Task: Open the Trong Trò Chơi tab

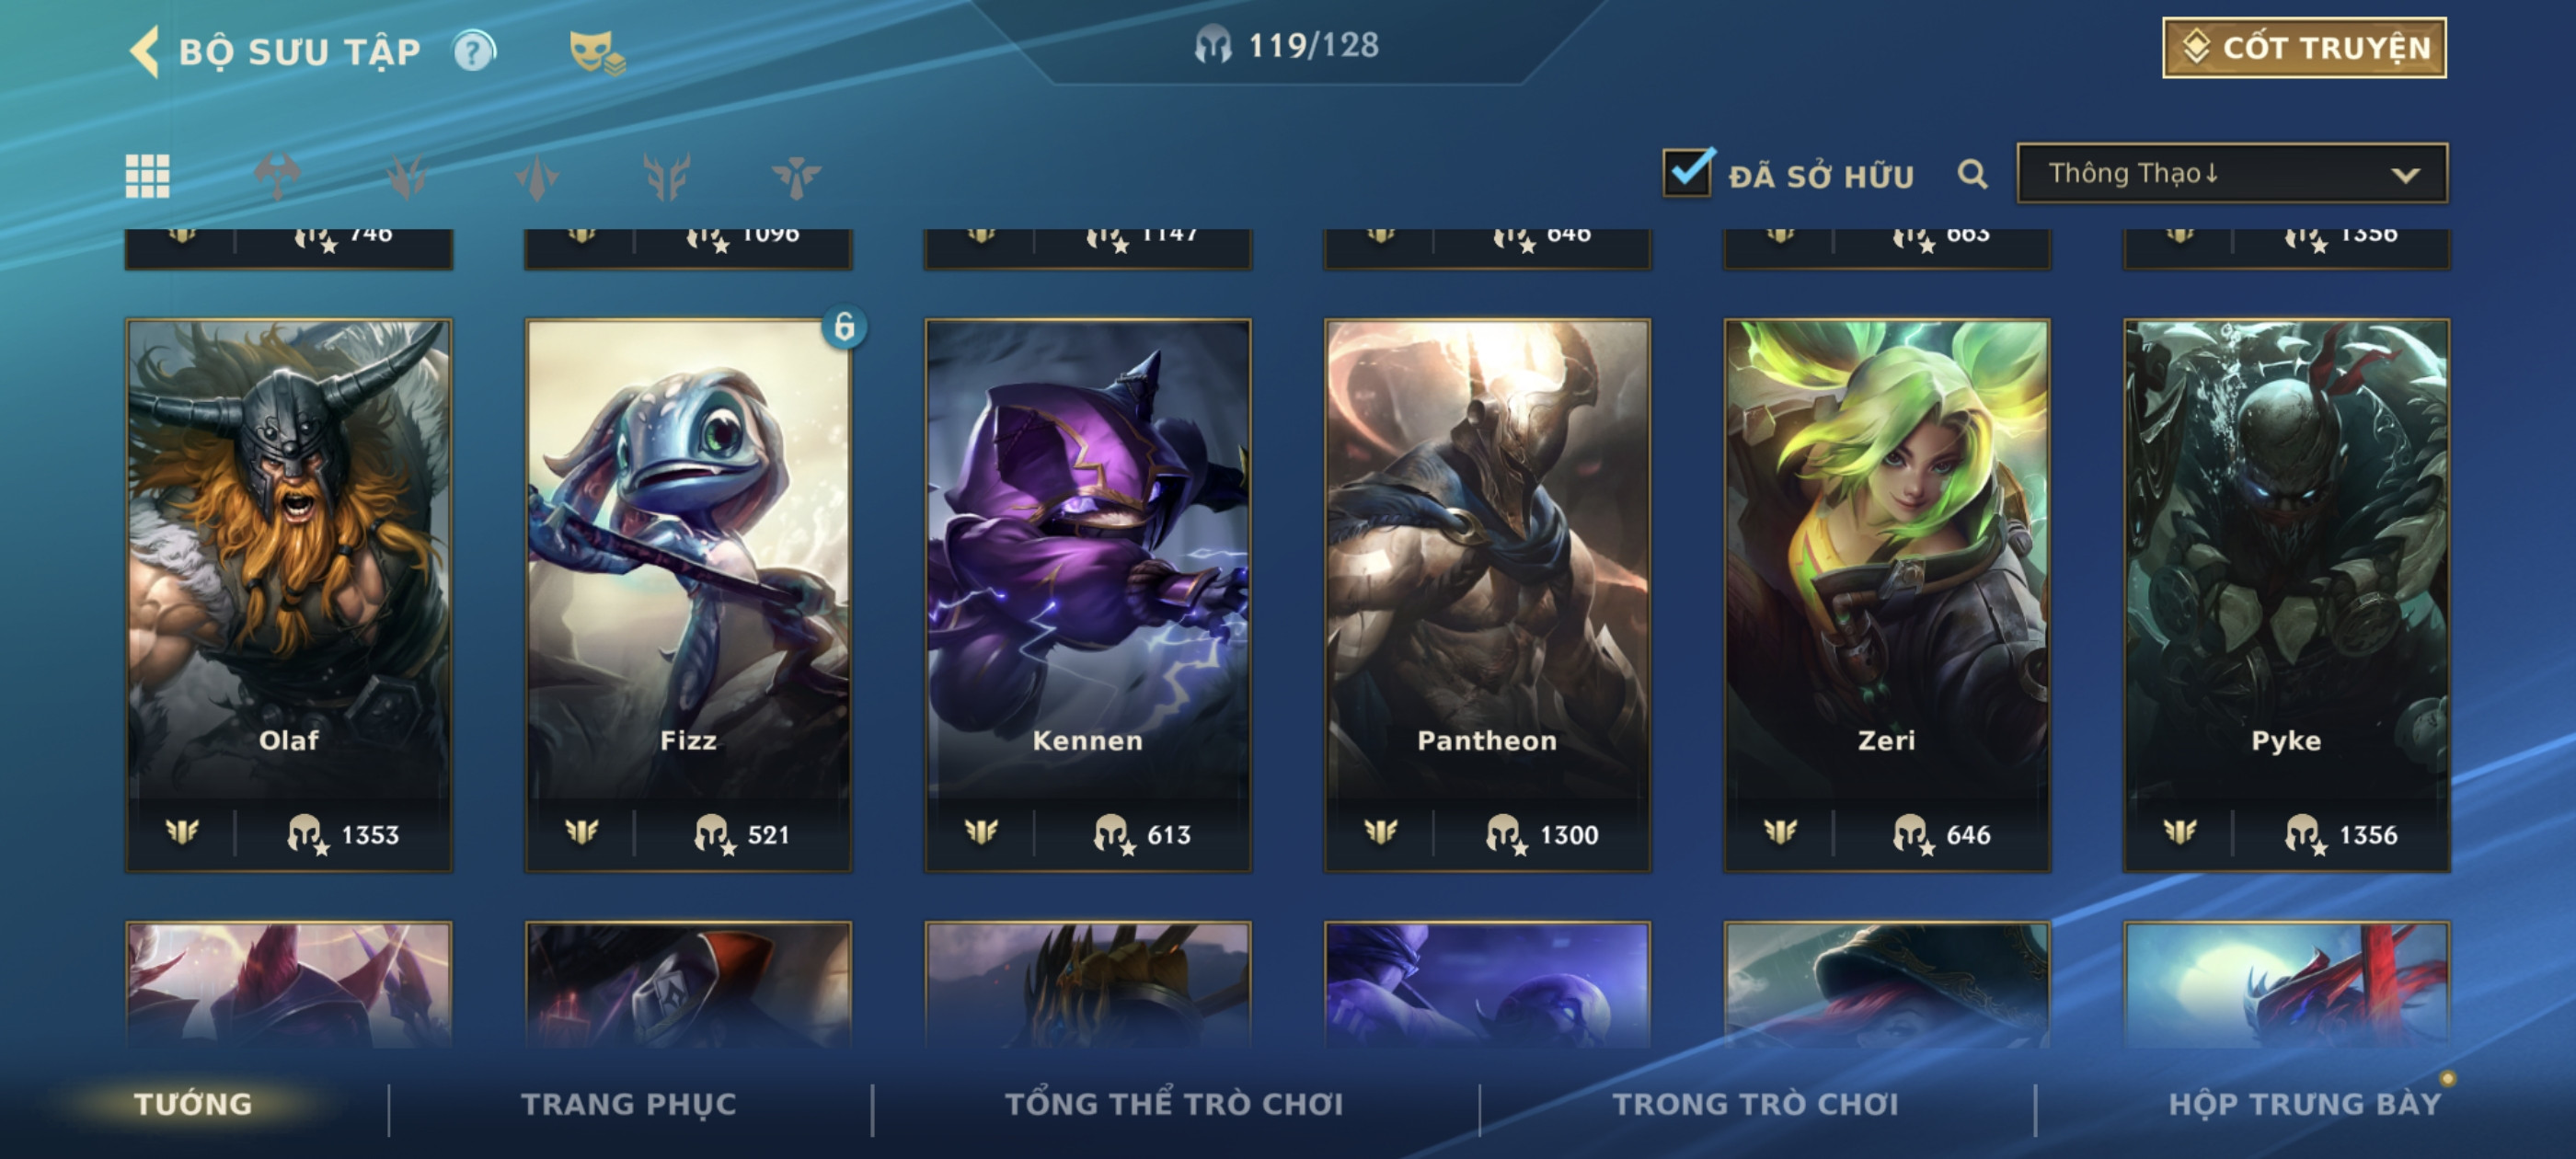Action: (1755, 1104)
